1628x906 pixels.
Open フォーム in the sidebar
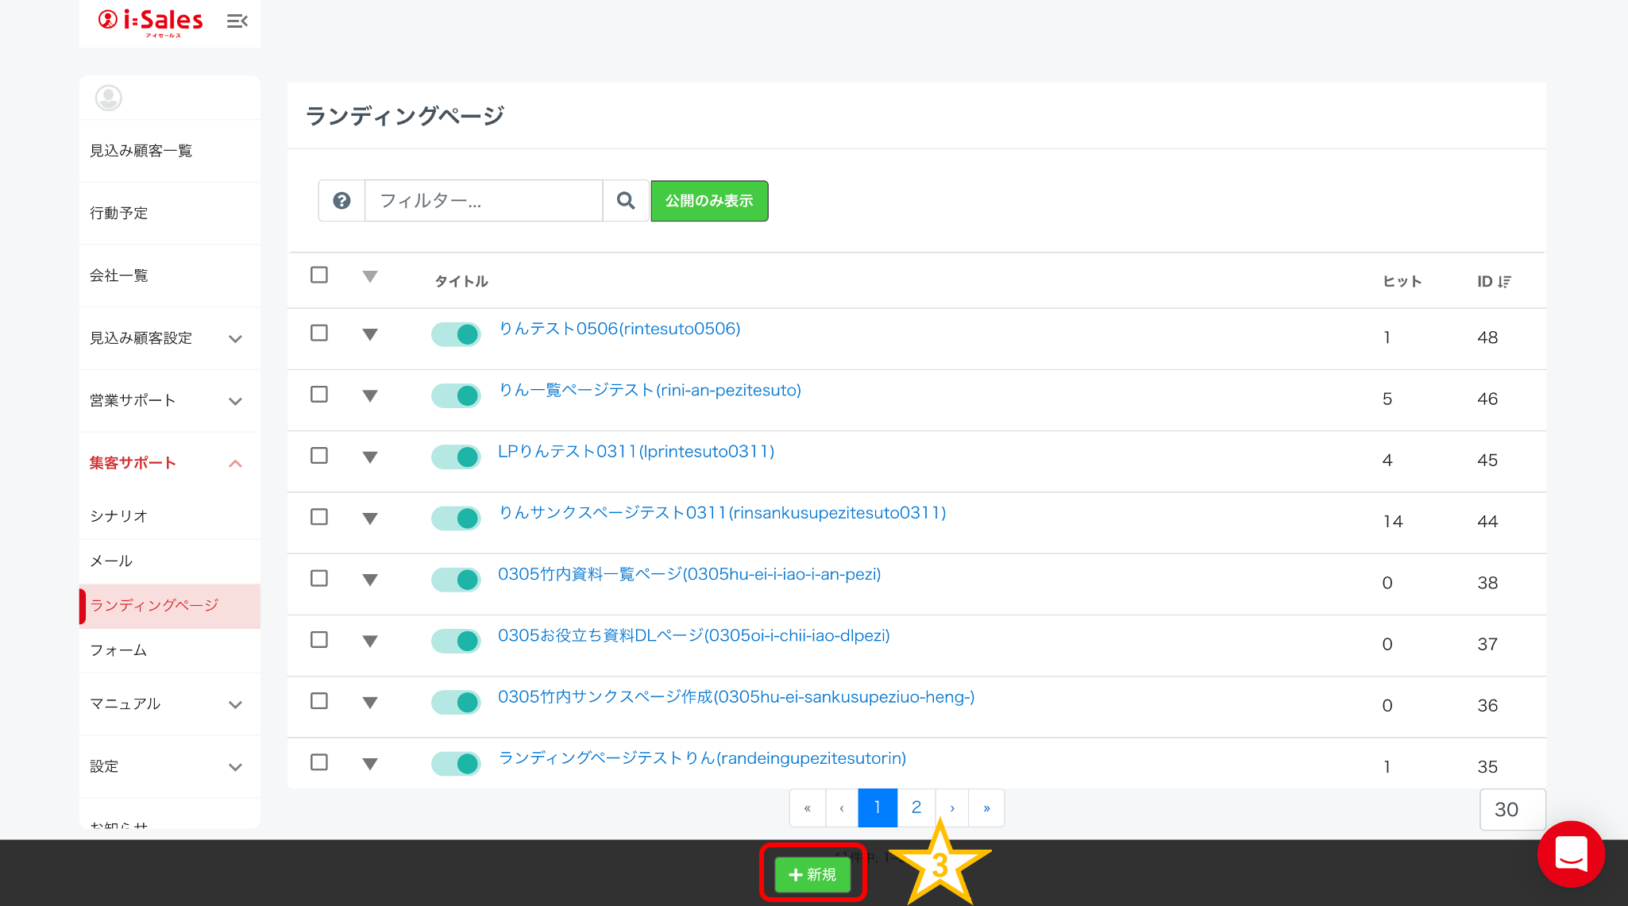(x=118, y=650)
